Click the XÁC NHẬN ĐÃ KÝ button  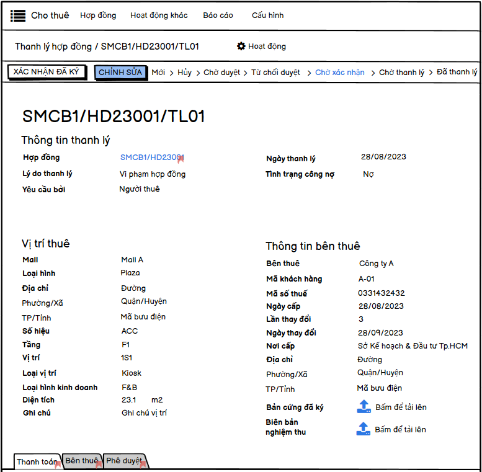[47, 71]
